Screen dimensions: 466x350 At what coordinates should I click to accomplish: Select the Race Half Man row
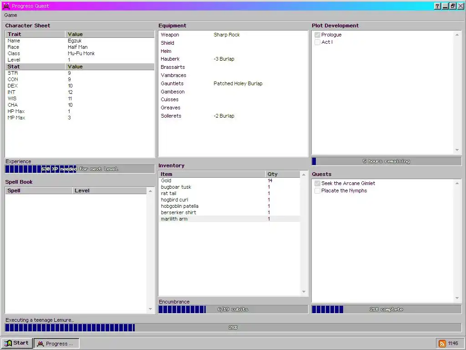pos(80,47)
